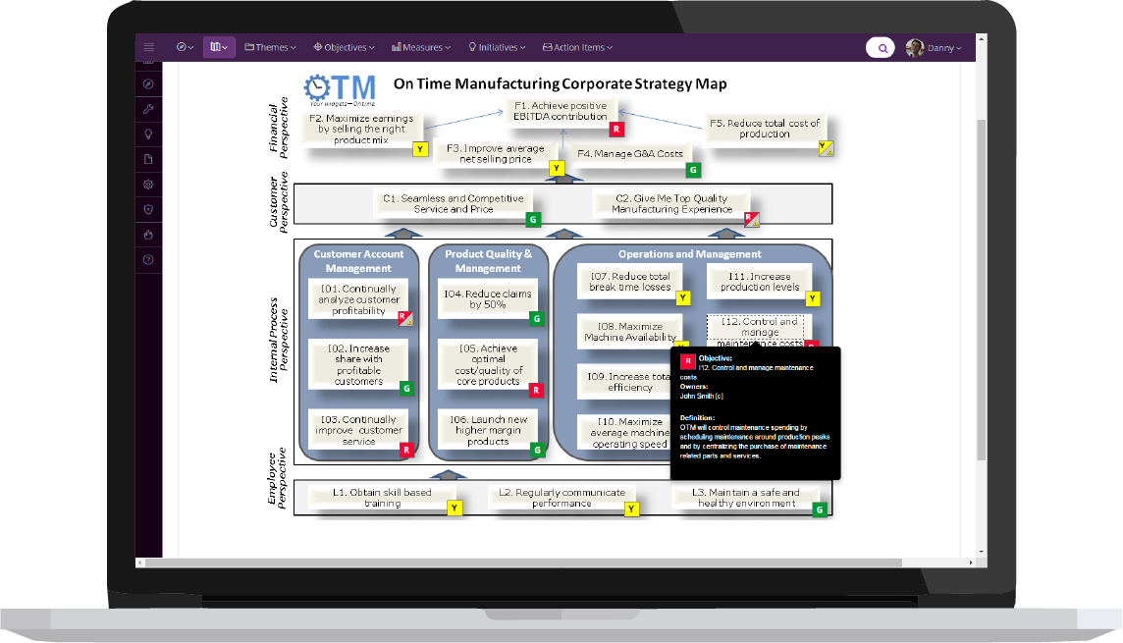The height and width of the screenshot is (643, 1123).
Task: Select I06 Launch new higher margin products
Action: [488, 430]
